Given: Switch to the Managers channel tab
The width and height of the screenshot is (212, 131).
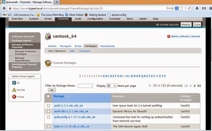Looking at the screenshot, I should pos(65,46).
